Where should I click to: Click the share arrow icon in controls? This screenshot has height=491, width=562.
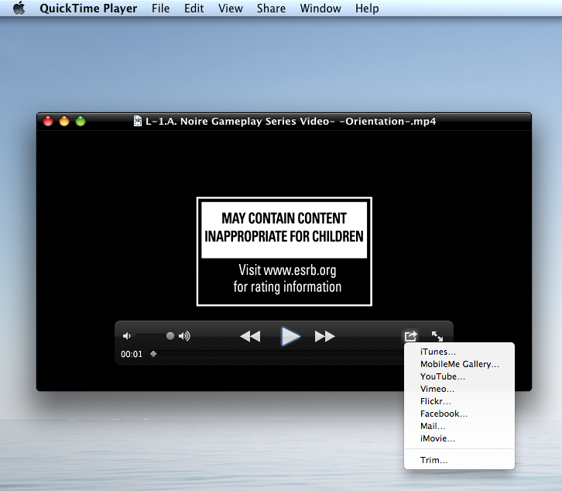tap(411, 336)
